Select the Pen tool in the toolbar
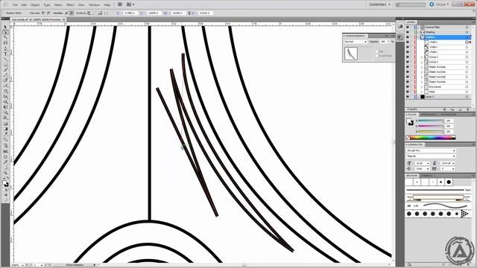477x268 pixels. pyautogui.click(x=5, y=48)
